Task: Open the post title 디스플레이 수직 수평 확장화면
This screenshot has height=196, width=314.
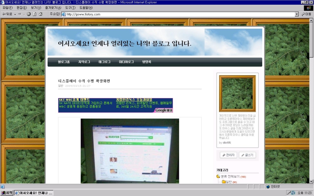Action: pos(84,81)
